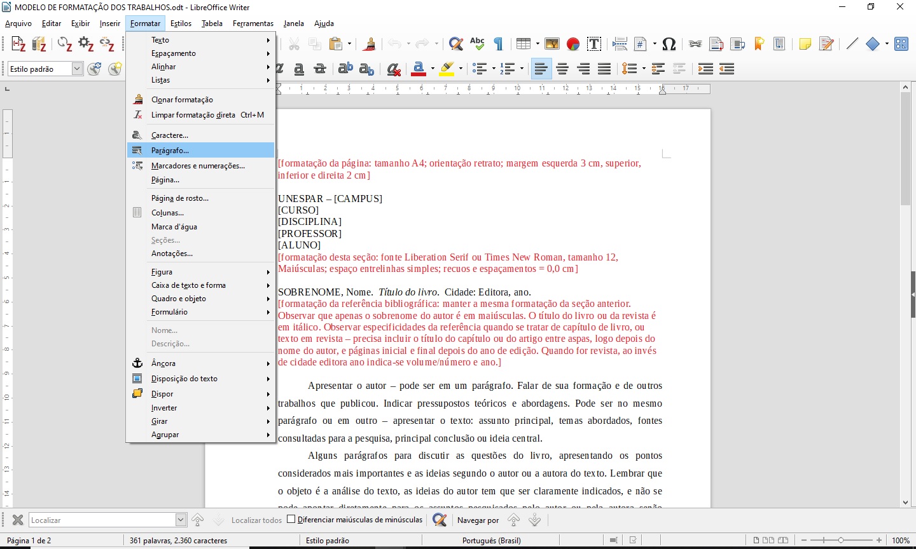Enable 'Diferenciar maiúsculas de minúsculas' checkbox
This screenshot has height=549, width=916.
[291, 519]
